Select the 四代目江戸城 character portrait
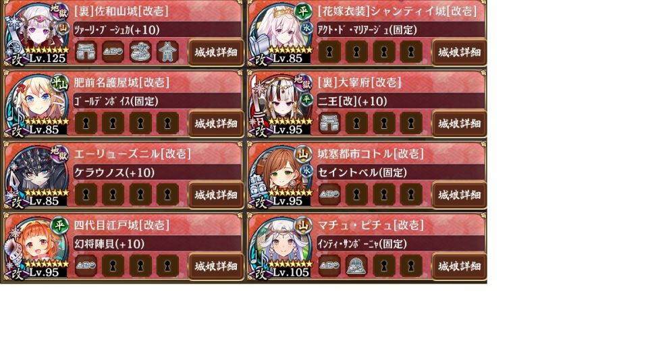 tap(38, 247)
